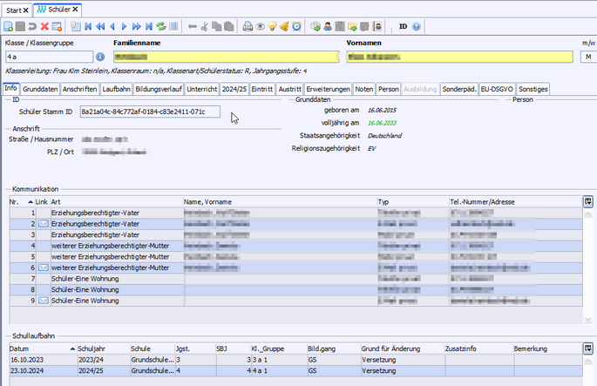Click the info icon beside class field

pos(99,58)
